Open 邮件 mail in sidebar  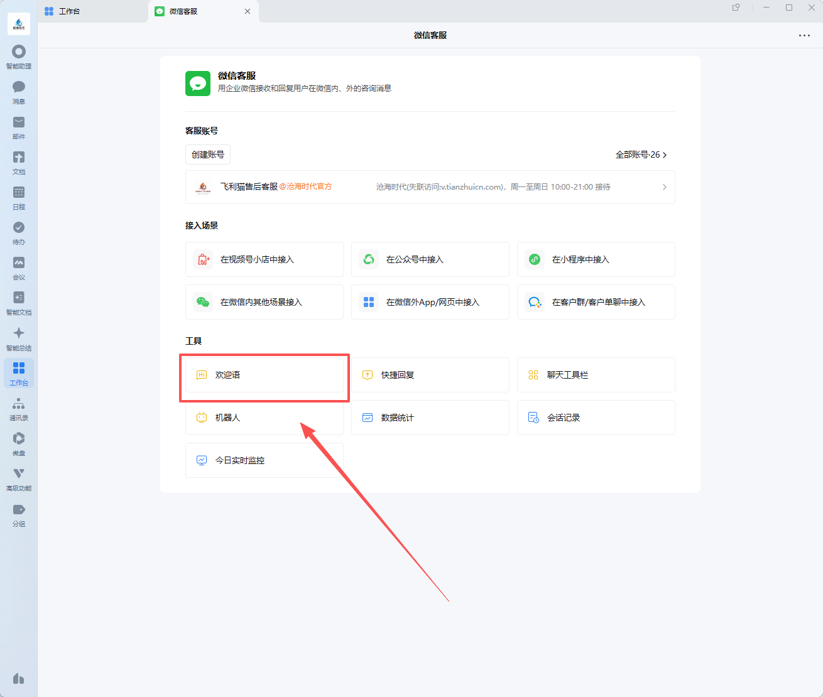[19, 127]
